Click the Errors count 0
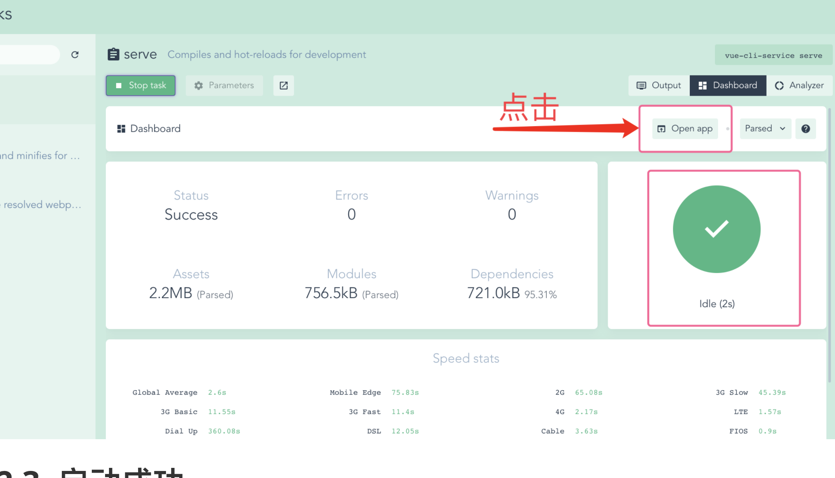The width and height of the screenshot is (835, 478). pos(351,215)
